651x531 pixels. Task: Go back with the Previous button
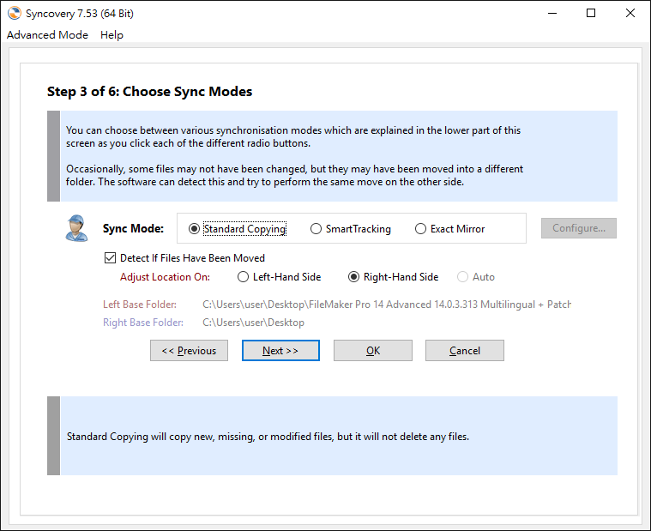[189, 350]
